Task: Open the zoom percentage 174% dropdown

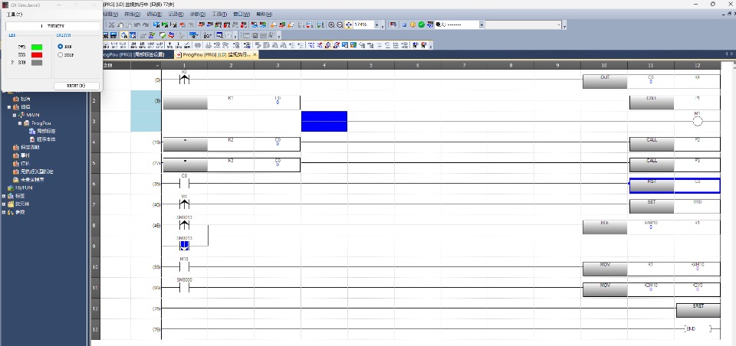Action: [377, 24]
